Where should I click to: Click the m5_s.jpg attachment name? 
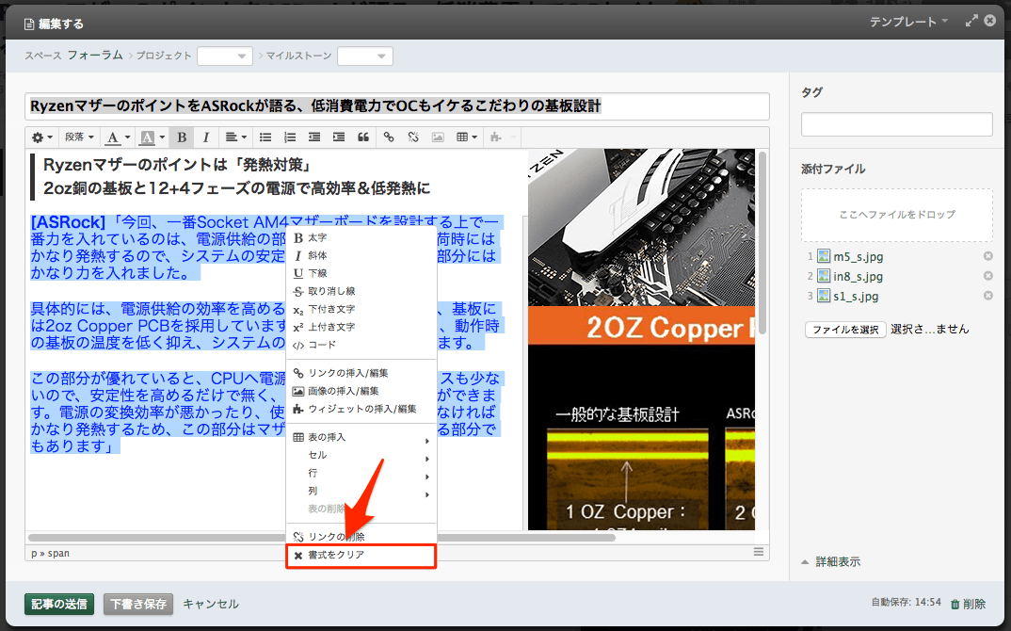pos(859,257)
